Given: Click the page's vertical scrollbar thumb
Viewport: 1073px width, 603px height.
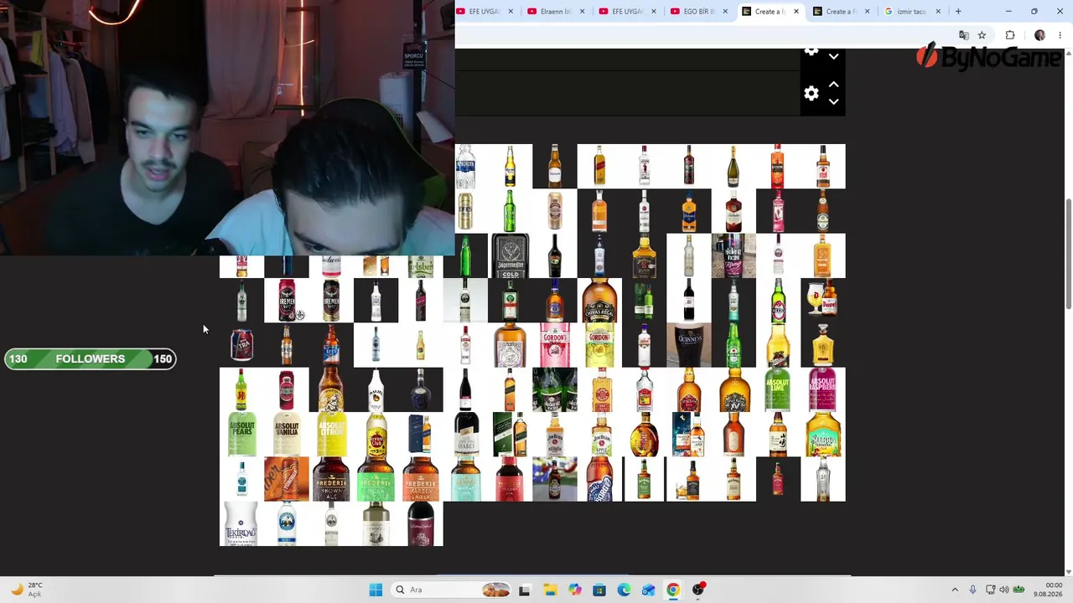Looking at the screenshot, I should (1068, 254).
